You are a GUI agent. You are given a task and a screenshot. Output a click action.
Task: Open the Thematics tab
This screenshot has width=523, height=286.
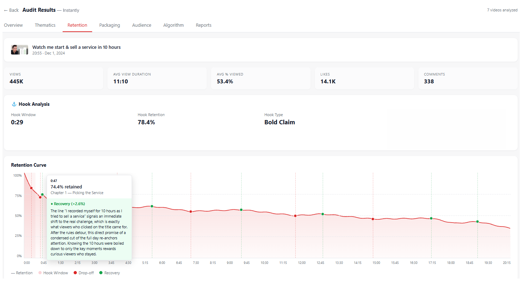[45, 25]
